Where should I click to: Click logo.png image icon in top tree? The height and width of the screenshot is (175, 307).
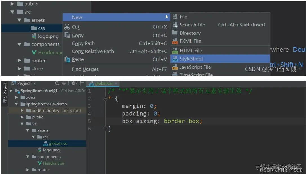point(34,36)
